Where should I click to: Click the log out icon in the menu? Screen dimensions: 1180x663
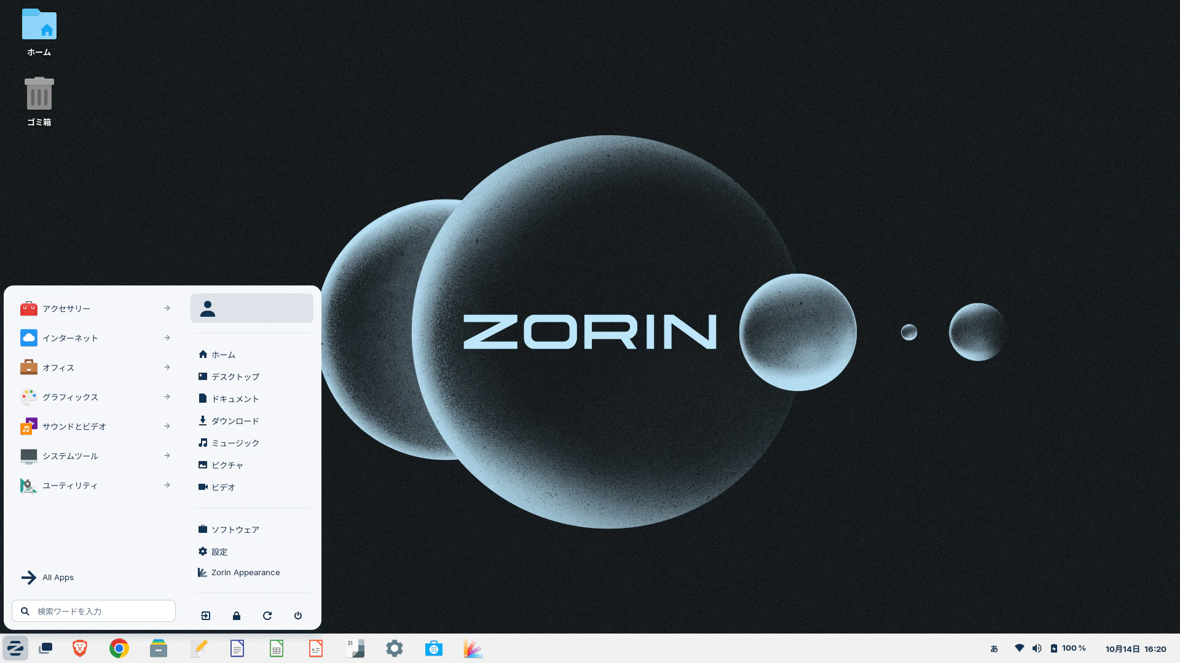205,616
